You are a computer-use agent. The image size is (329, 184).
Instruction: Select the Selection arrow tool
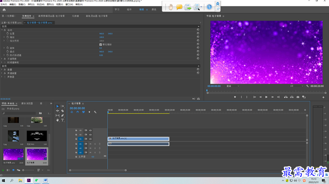[57, 106]
